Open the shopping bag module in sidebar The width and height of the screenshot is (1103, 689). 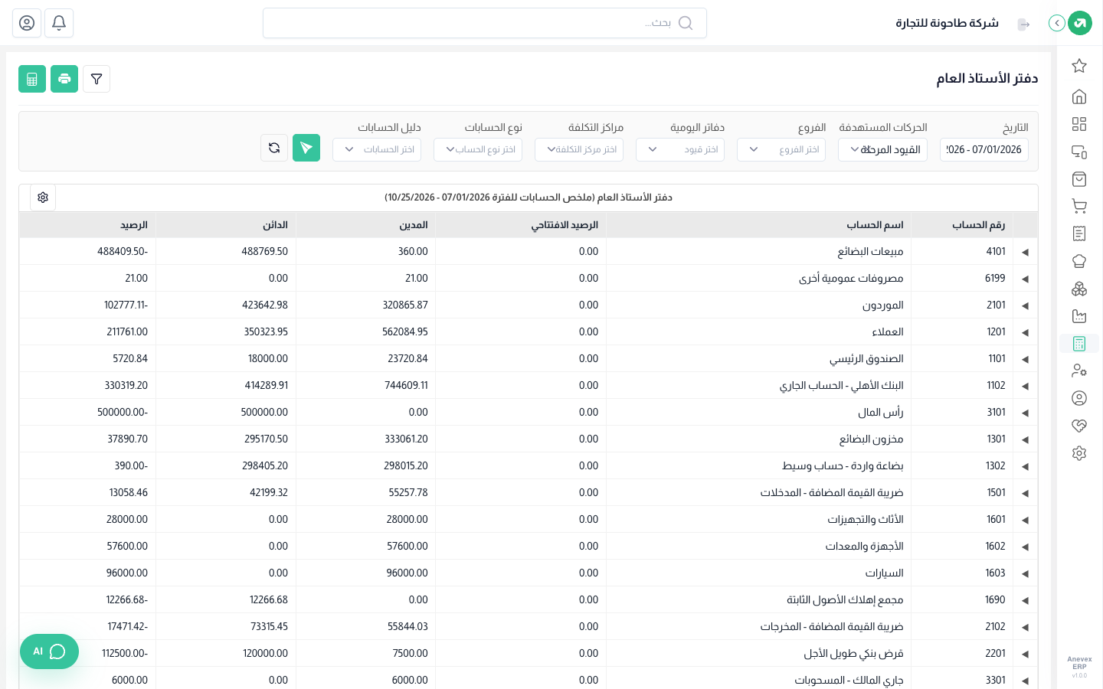pos(1079,179)
